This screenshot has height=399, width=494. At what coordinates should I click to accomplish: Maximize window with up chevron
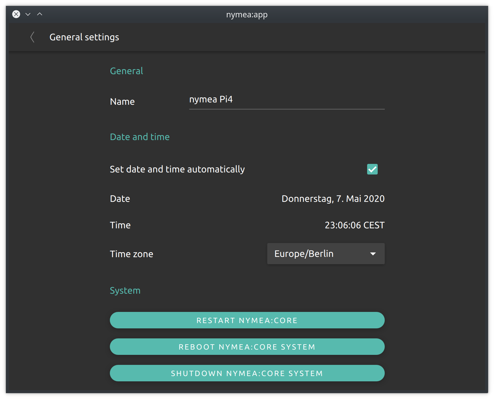click(40, 14)
